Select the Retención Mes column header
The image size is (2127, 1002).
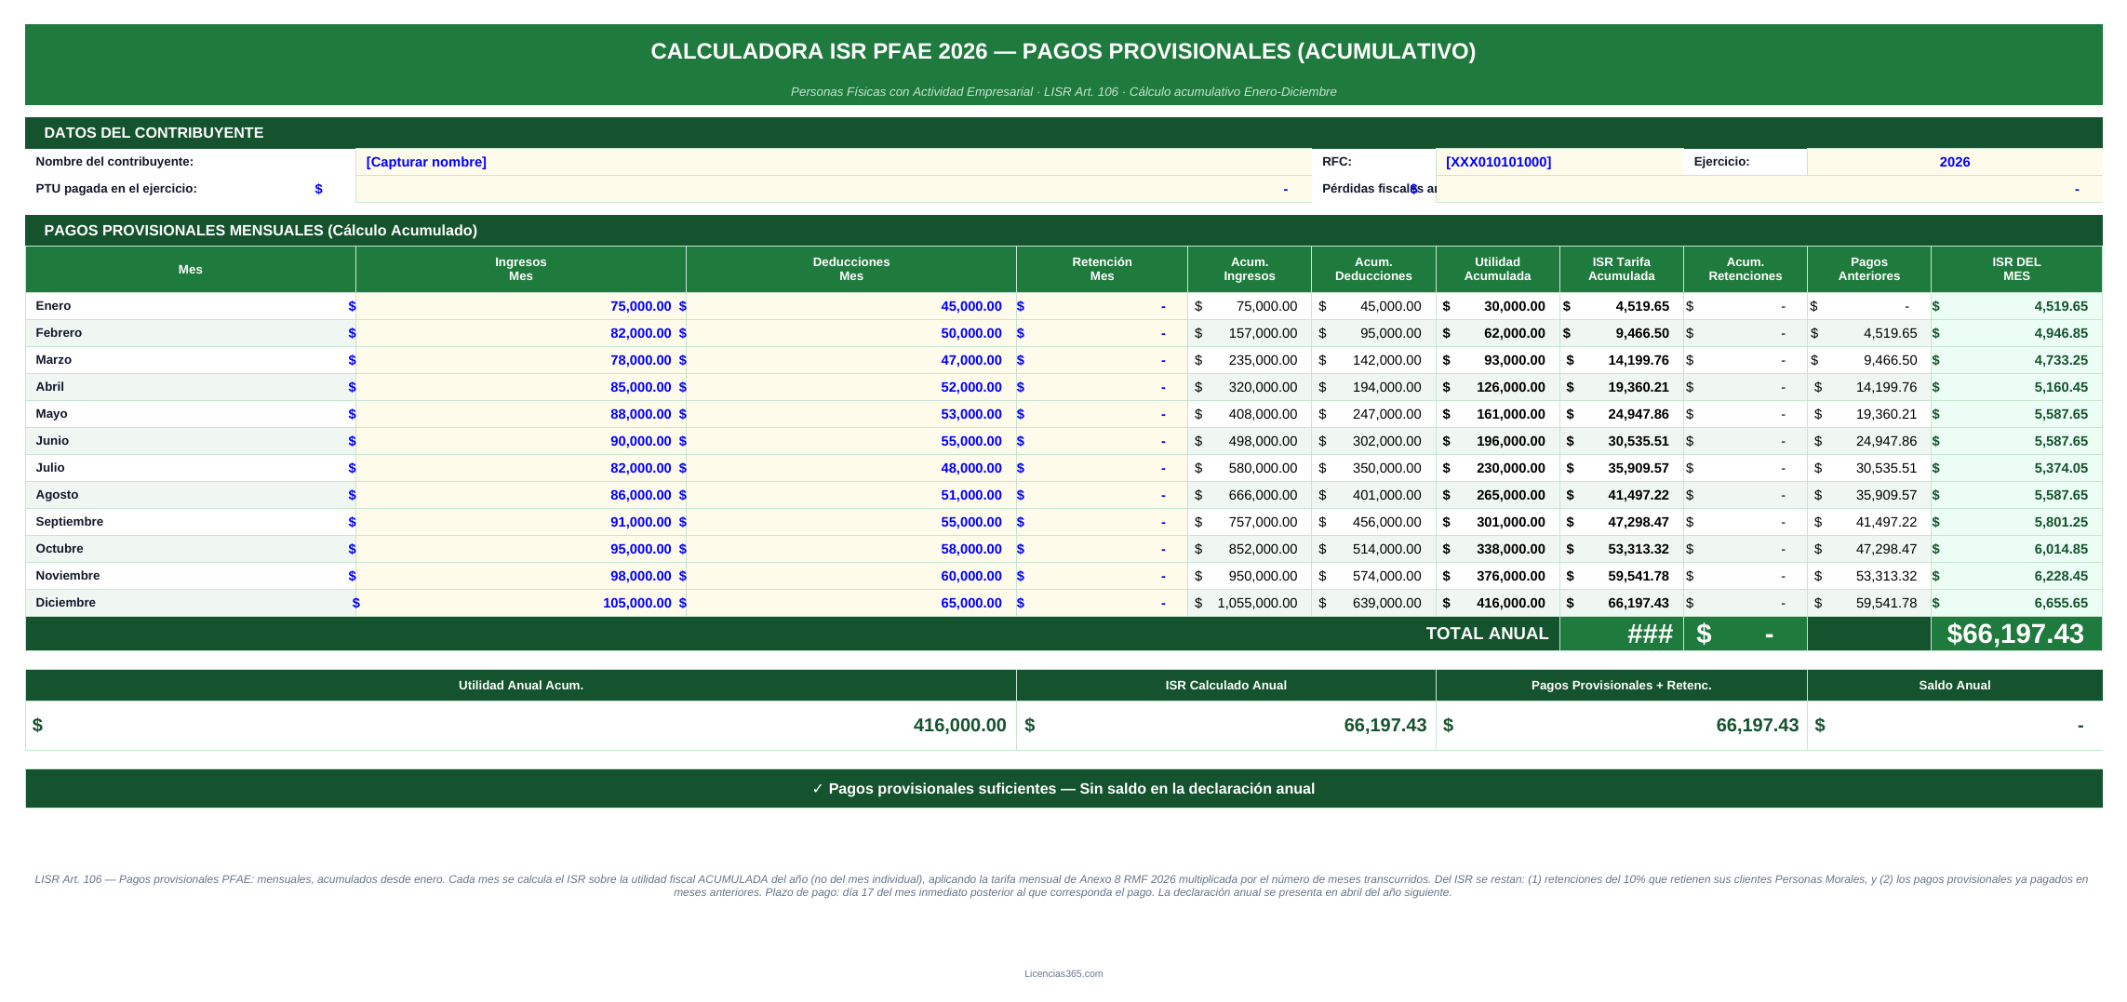coord(1102,269)
